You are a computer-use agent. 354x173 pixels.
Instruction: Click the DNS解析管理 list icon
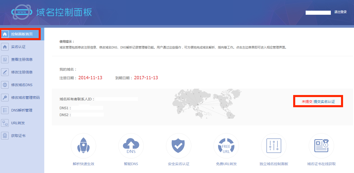pyautogui.click(x=5, y=110)
